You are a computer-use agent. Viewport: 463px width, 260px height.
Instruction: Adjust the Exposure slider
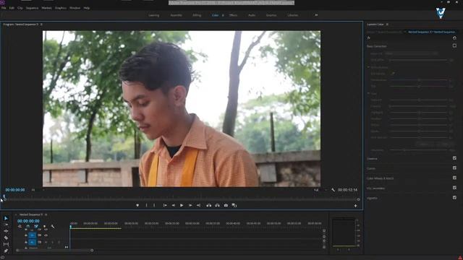(x=419, y=100)
